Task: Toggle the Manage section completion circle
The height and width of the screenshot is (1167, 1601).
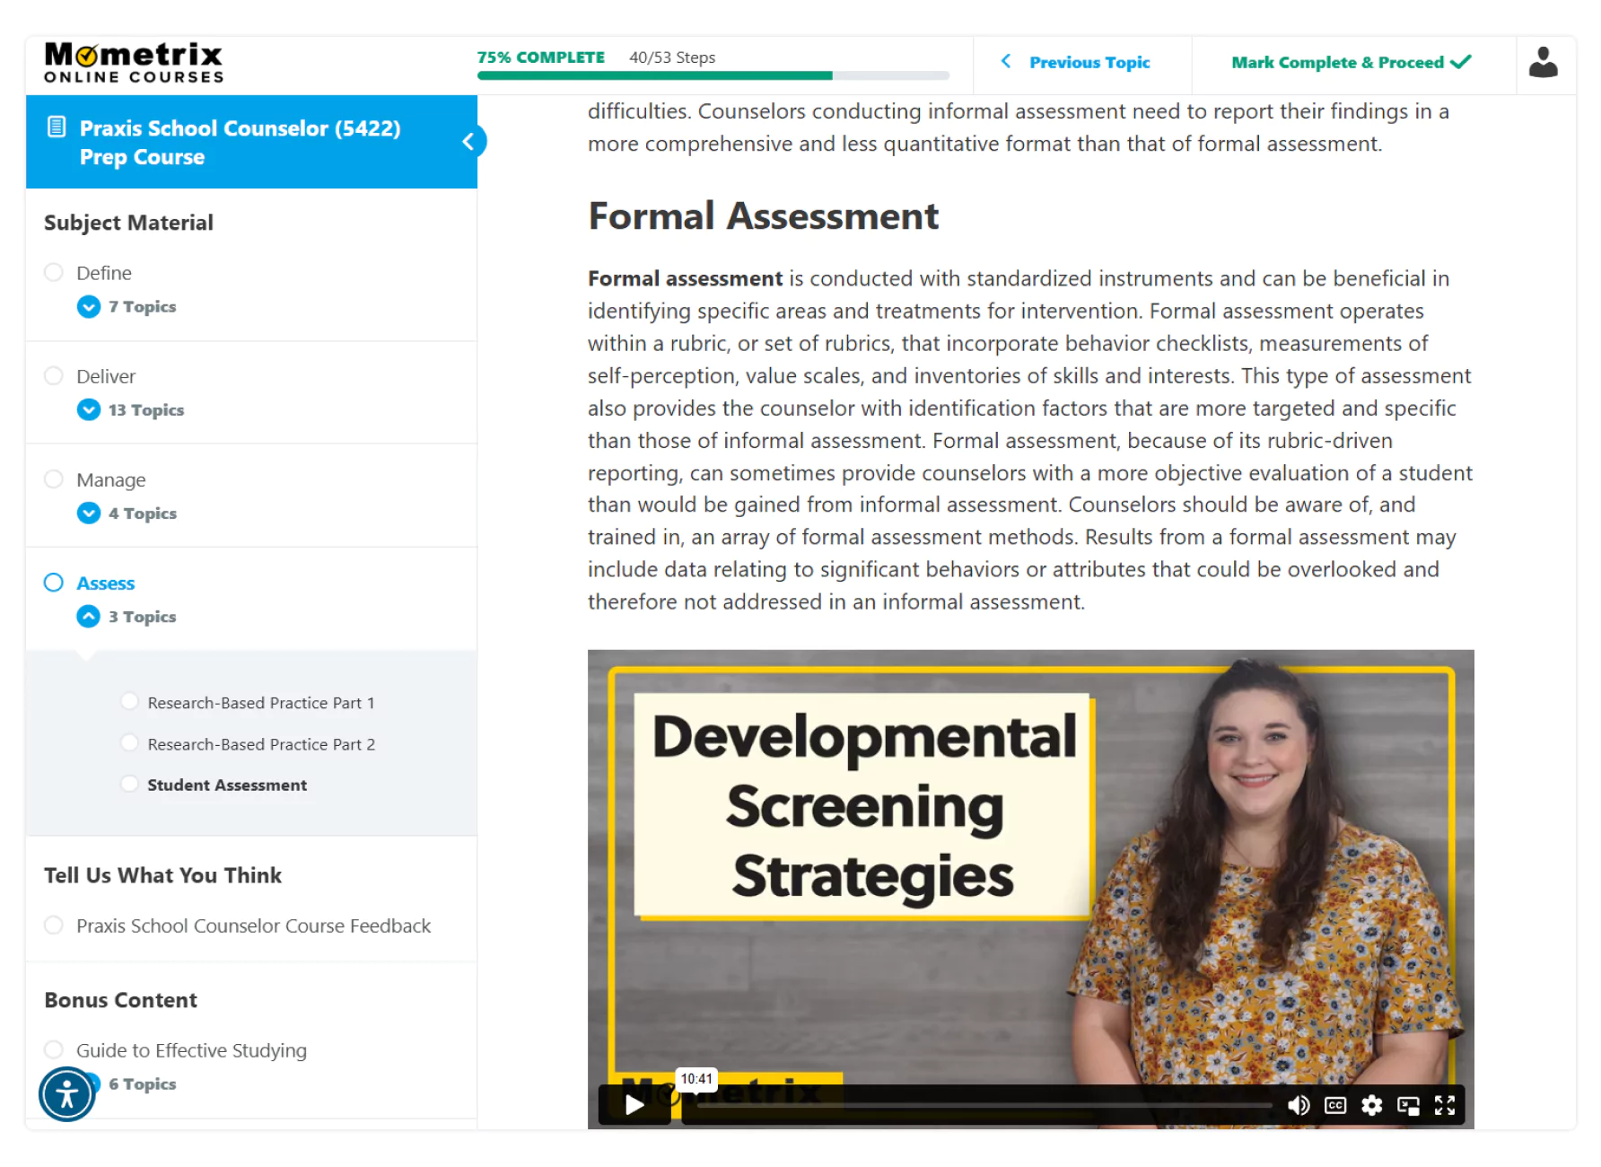Action: [x=54, y=479]
